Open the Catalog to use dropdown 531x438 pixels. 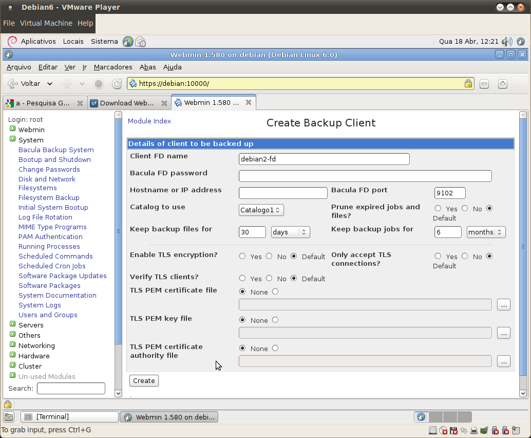coord(261,210)
